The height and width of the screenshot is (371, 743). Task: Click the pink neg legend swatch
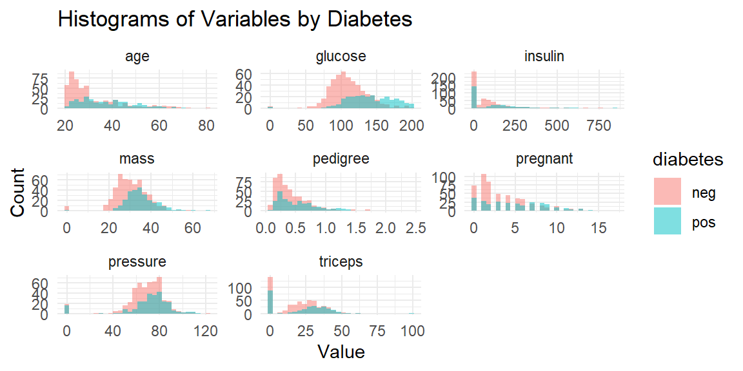point(667,192)
